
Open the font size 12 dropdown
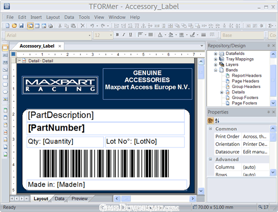coord(111,35)
